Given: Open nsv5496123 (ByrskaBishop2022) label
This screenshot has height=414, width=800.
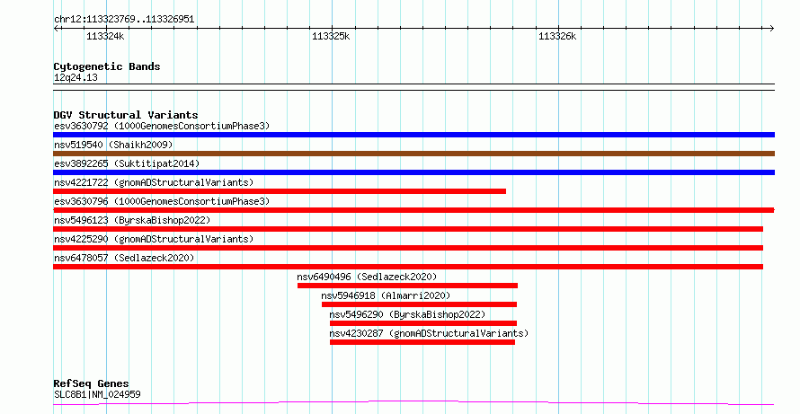Looking at the screenshot, I should pyautogui.click(x=132, y=220).
